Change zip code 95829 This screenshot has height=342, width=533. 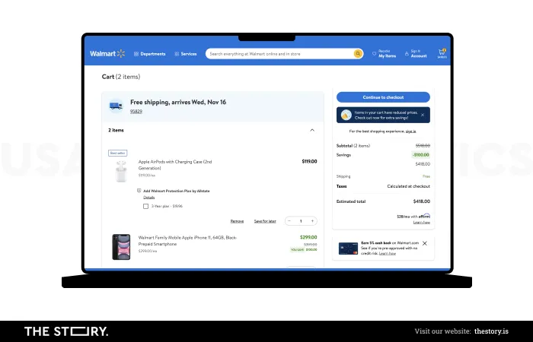[136, 111]
